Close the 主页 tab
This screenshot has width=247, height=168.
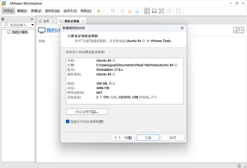pyautogui.click(x=53, y=21)
